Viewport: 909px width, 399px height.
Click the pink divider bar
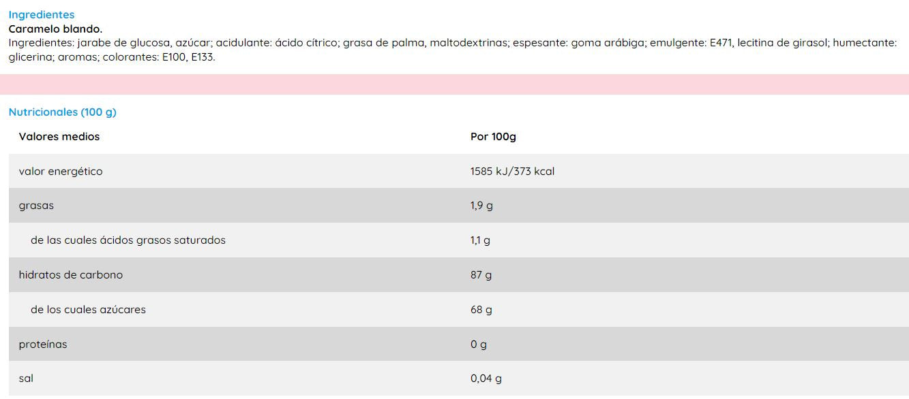(454, 84)
